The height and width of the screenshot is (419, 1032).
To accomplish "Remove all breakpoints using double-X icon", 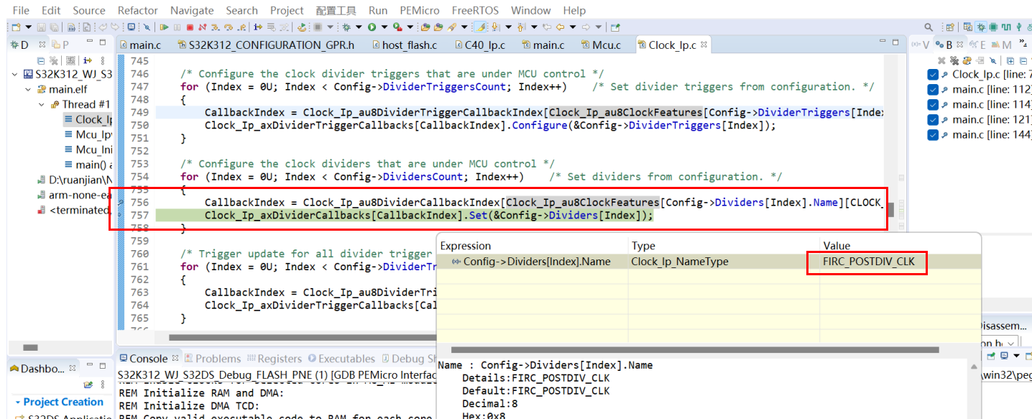I will click(x=954, y=61).
